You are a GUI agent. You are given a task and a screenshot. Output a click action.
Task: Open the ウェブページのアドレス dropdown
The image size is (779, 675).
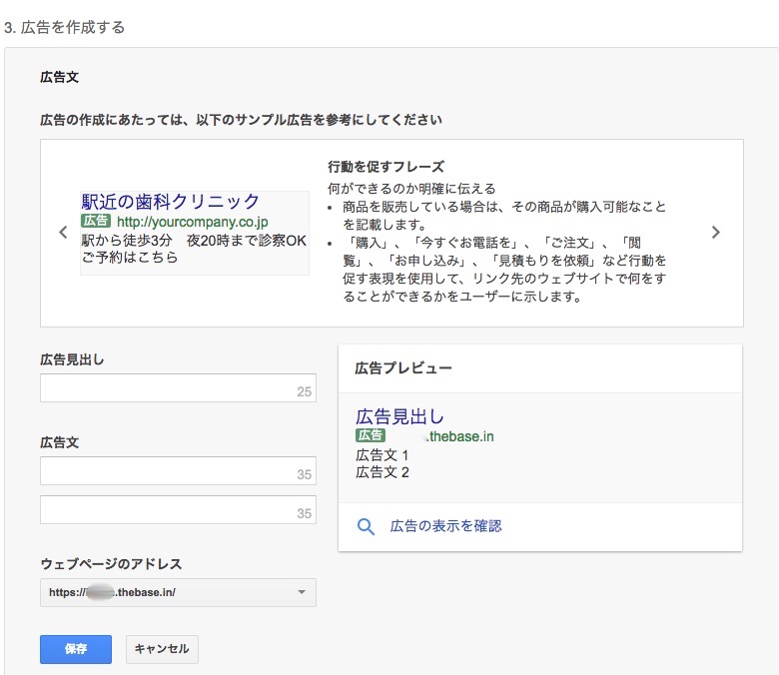pyautogui.click(x=178, y=592)
